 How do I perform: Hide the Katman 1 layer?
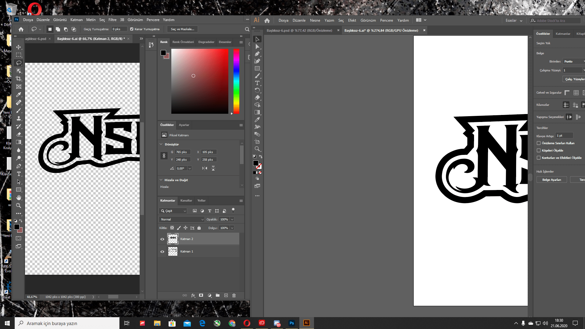(162, 252)
